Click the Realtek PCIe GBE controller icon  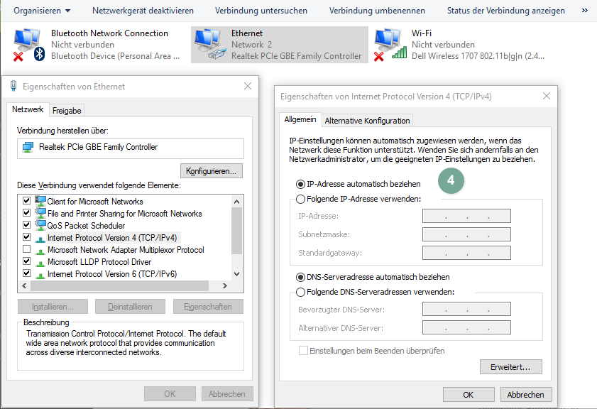click(x=28, y=148)
